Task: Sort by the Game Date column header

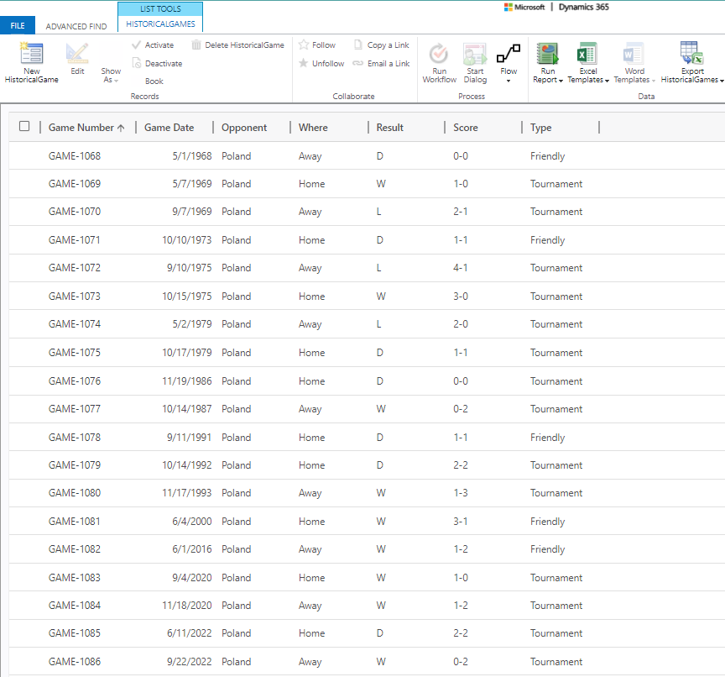Action: pos(169,128)
